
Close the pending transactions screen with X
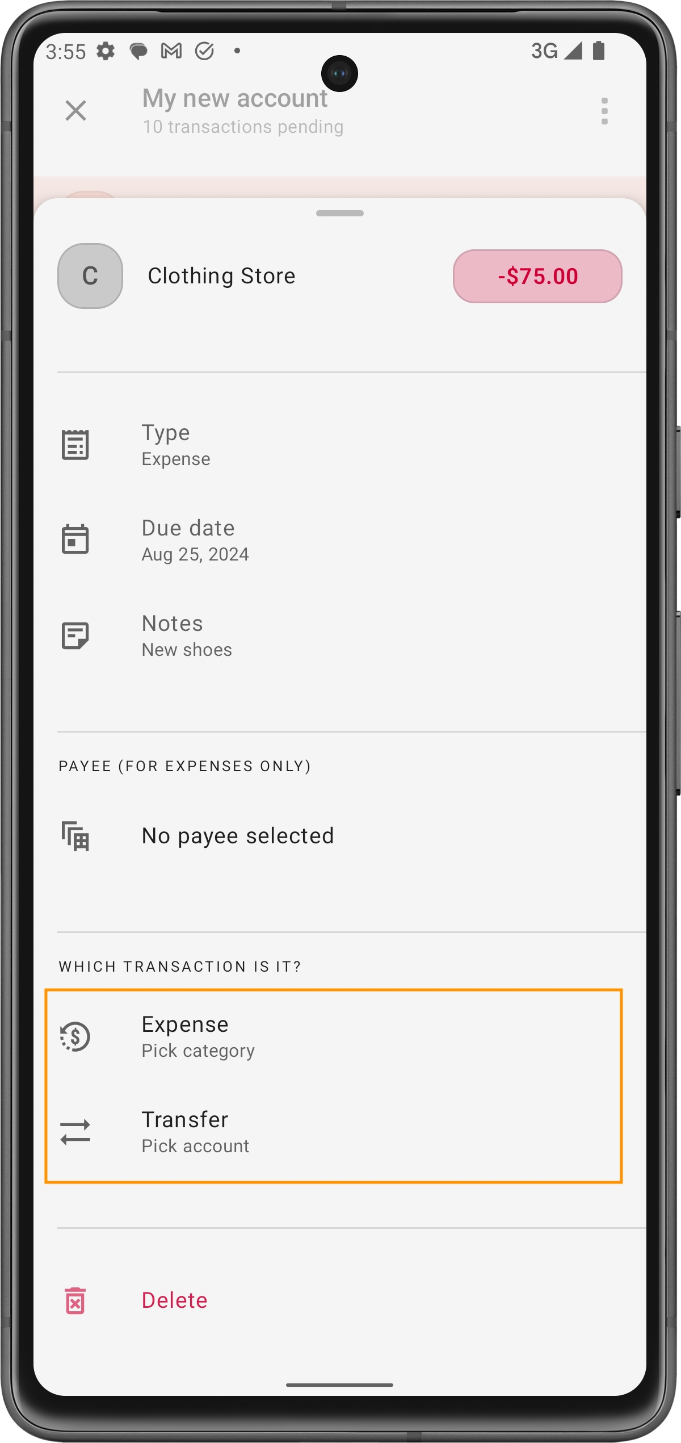point(75,110)
